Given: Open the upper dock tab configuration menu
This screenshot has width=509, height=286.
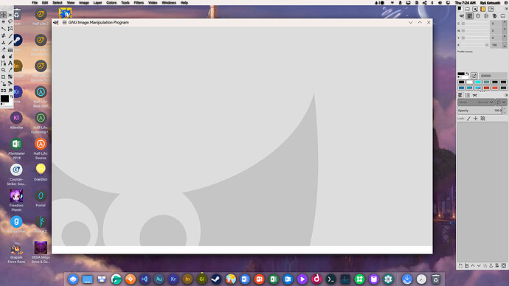Looking at the screenshot, I should 506,9.
